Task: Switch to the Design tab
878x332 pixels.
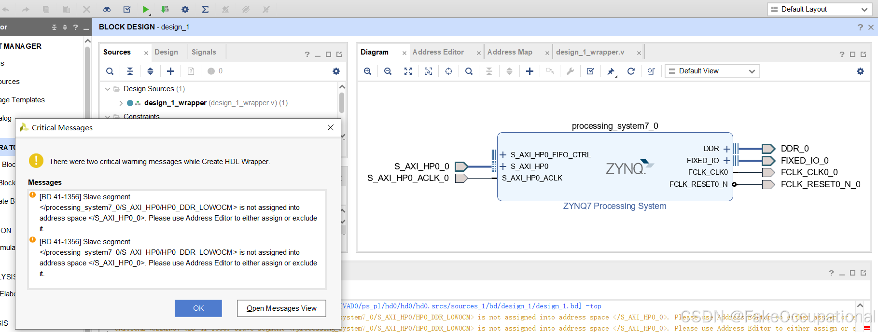Action: [166, 52]
